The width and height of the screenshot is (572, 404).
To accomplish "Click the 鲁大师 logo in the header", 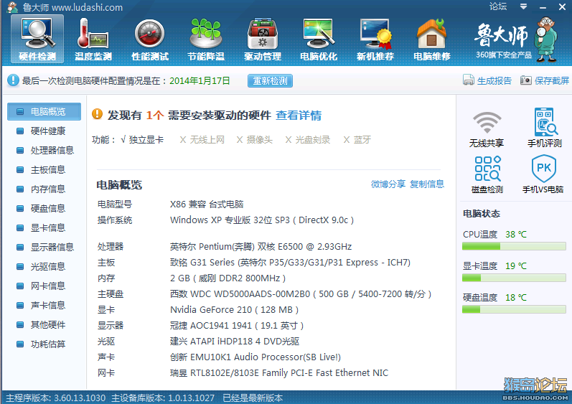I will (x=501, y=35).
